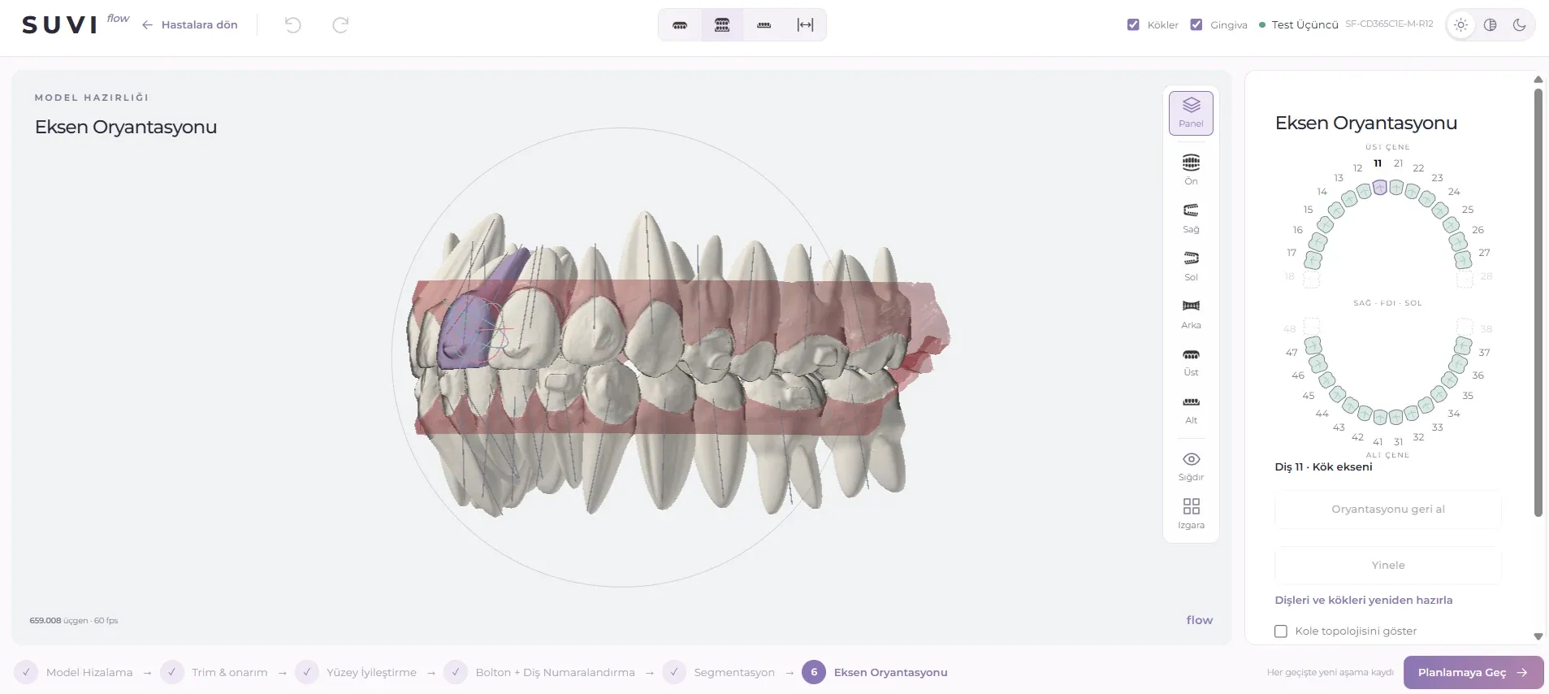This screenshot has width=1549, height=694.
Task: Click the redo arrow icon
Action: pos(340,25)
